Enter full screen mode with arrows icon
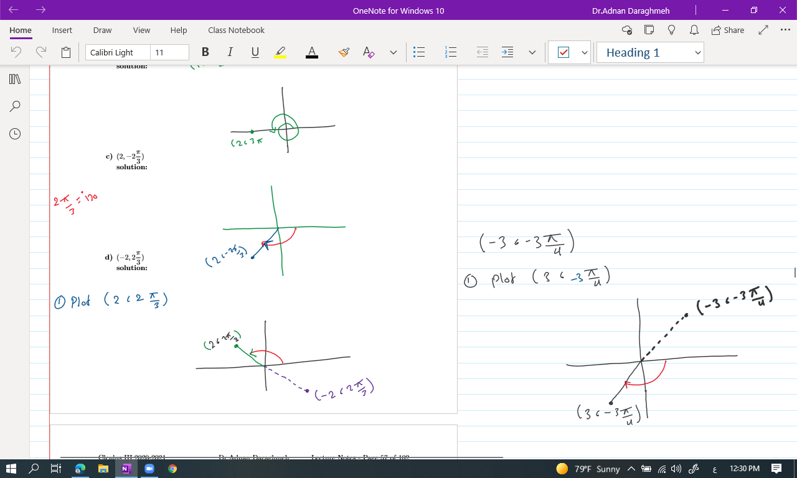The height and width of the screenshot is (478, 797). coord(764,30)
